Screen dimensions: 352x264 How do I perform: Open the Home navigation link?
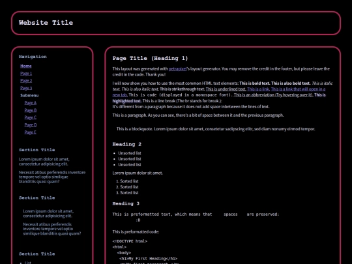click(26, 66)
